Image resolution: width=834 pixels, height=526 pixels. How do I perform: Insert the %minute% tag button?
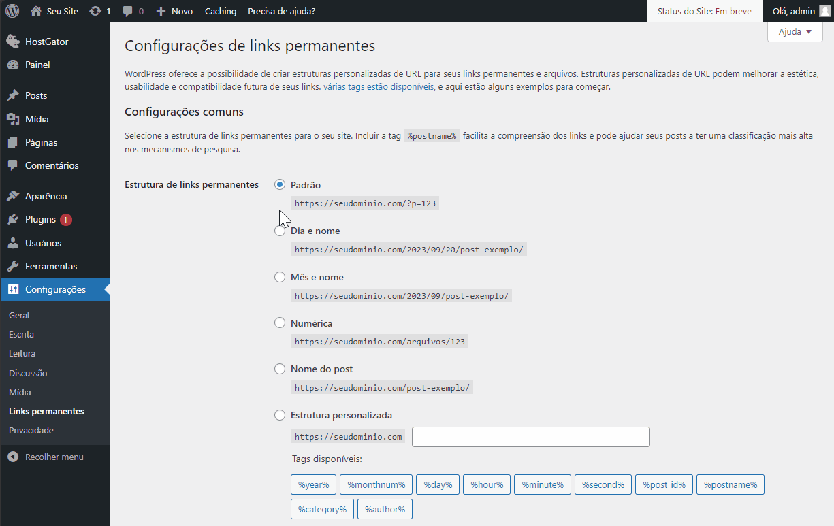click(x=543, y=484)
